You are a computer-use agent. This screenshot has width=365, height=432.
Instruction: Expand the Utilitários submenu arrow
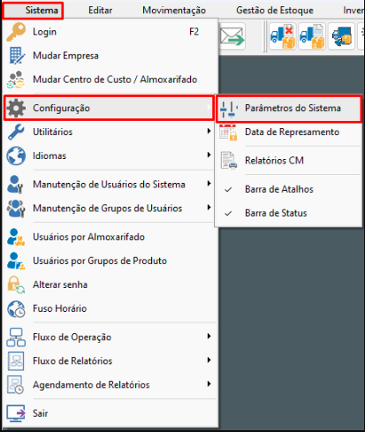point(209,131)
